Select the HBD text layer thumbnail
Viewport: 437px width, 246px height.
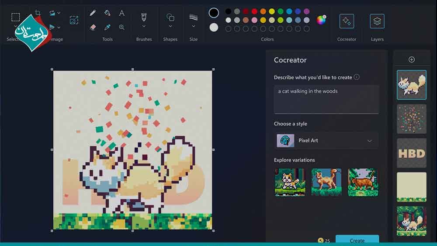tap(412, 153)
